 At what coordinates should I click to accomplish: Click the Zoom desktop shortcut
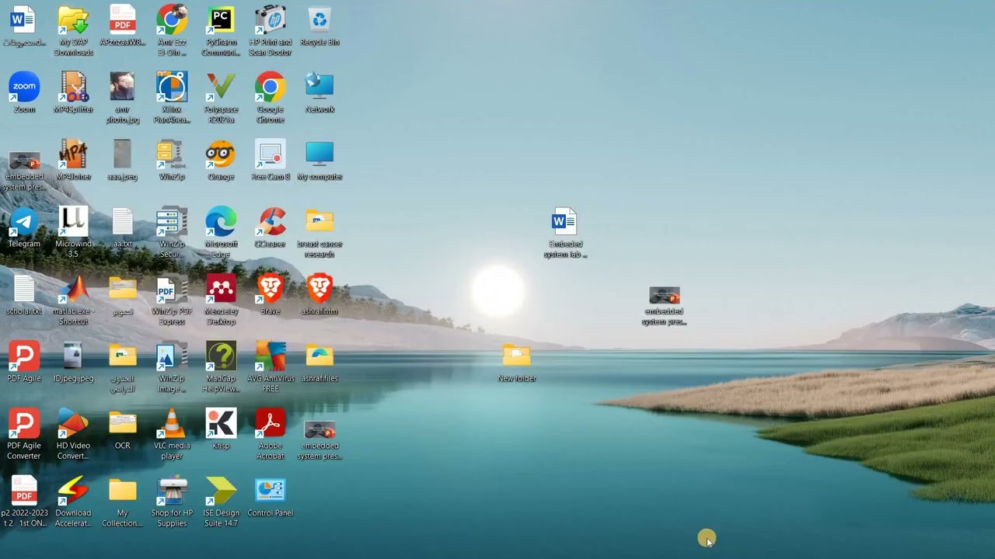pyautogui.click(x=24, y=93)
